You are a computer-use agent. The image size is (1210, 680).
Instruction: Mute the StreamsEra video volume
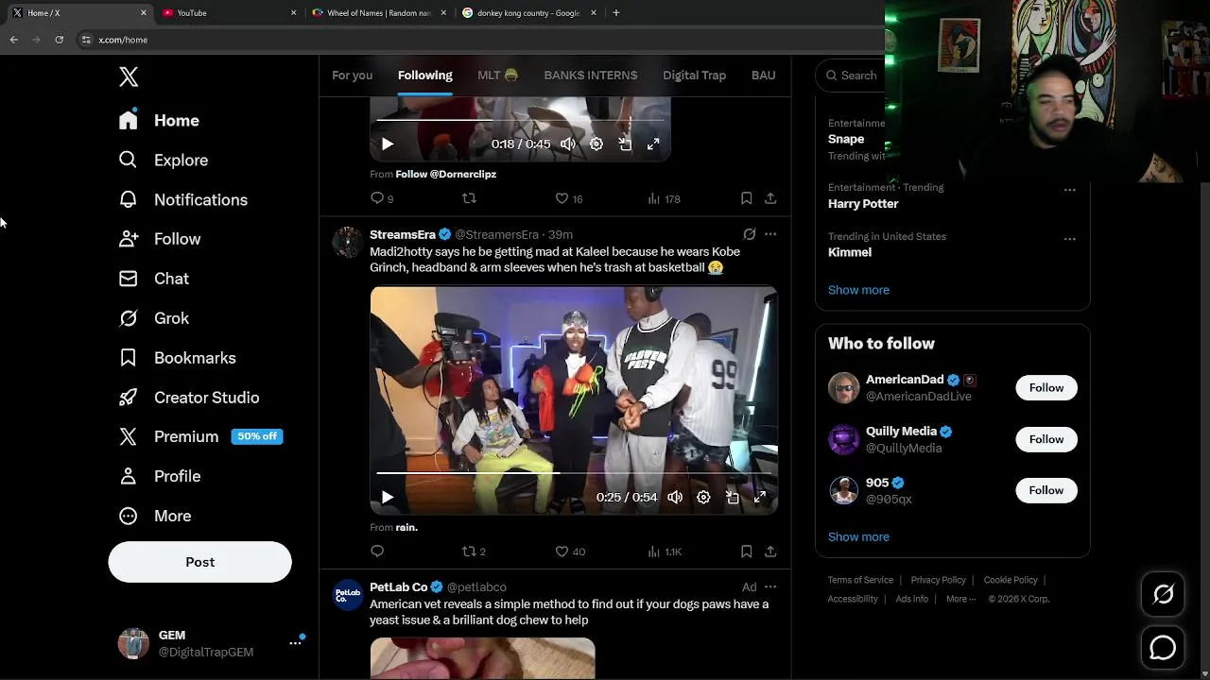click(675, 497)
